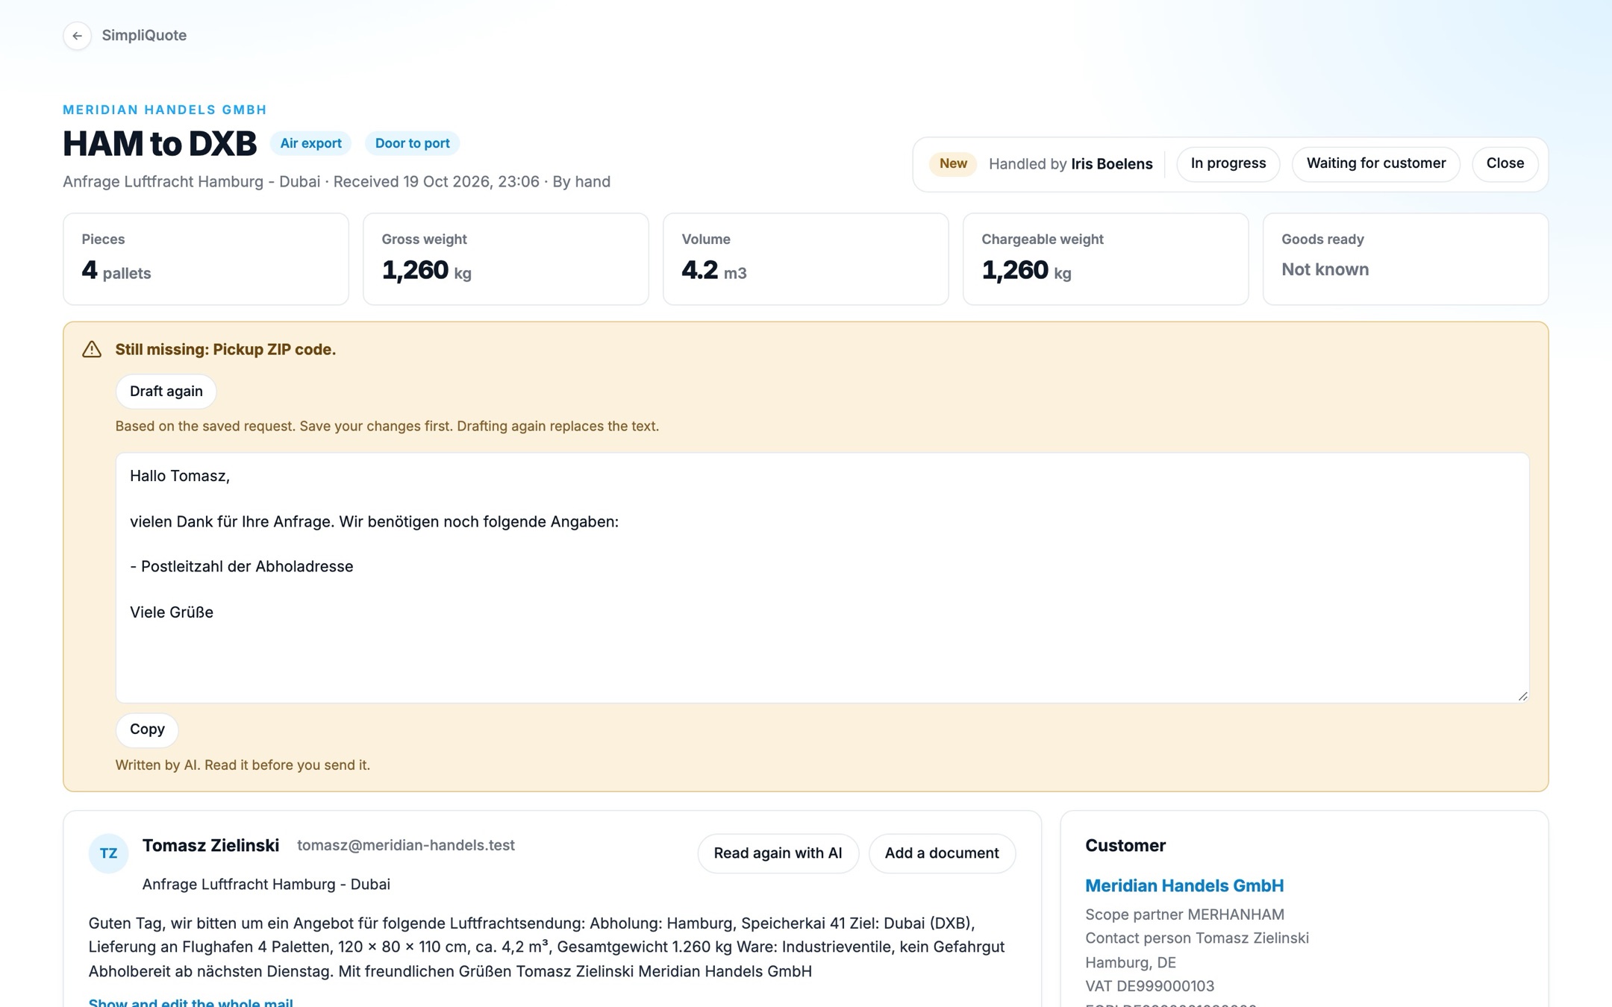This screenshot has width=1612, height=1007.
Task: Mark request as Waiting for customer
Action: (1375, 163)
